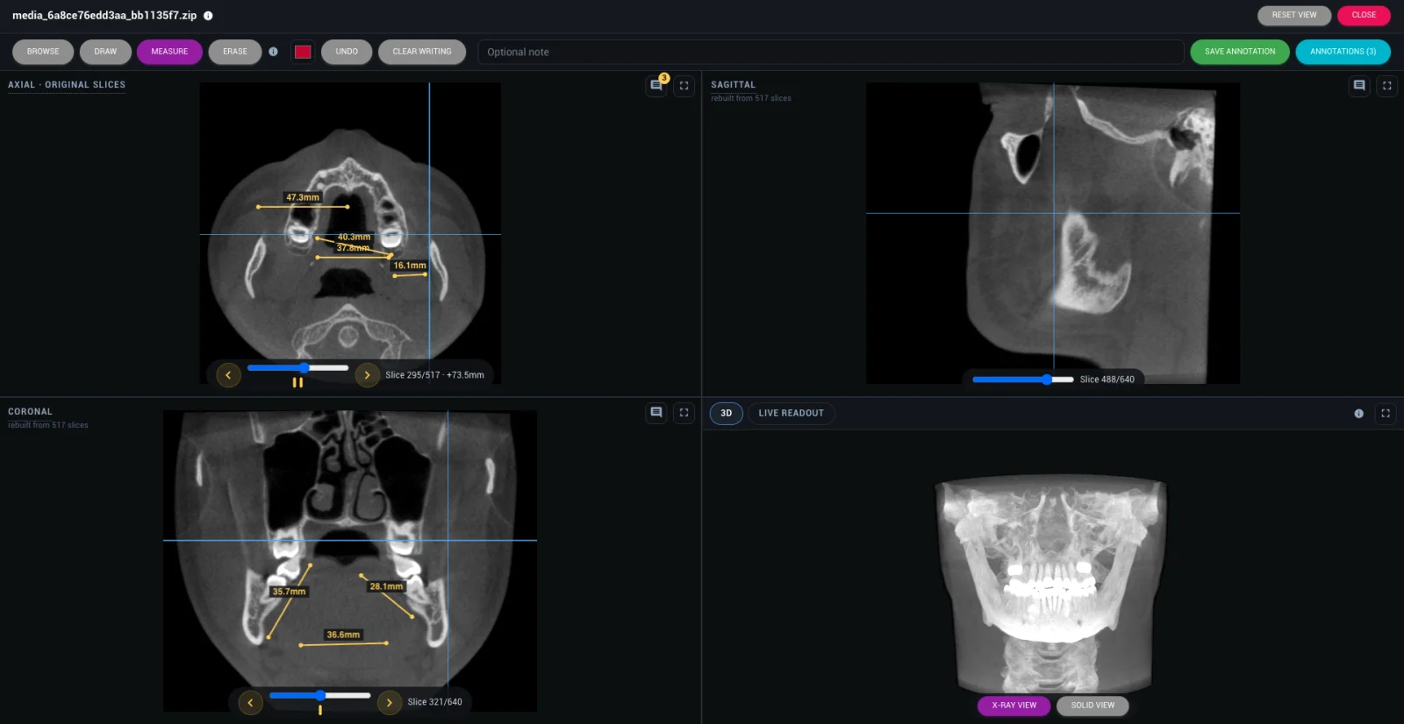Viewport: 1404px width, 724px height.
Task: Click the Optional note field
Action: (x=831, y=52)
